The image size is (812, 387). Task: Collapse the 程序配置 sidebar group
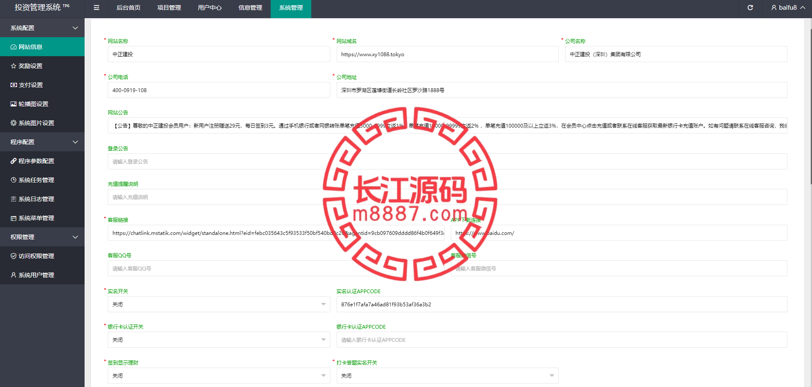[42, 142]
